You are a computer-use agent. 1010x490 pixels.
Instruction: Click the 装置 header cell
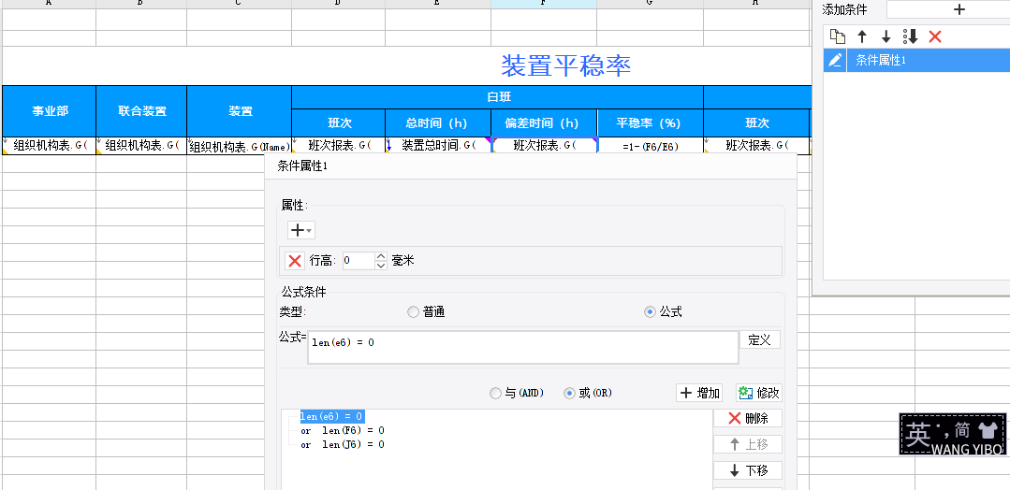240,110
